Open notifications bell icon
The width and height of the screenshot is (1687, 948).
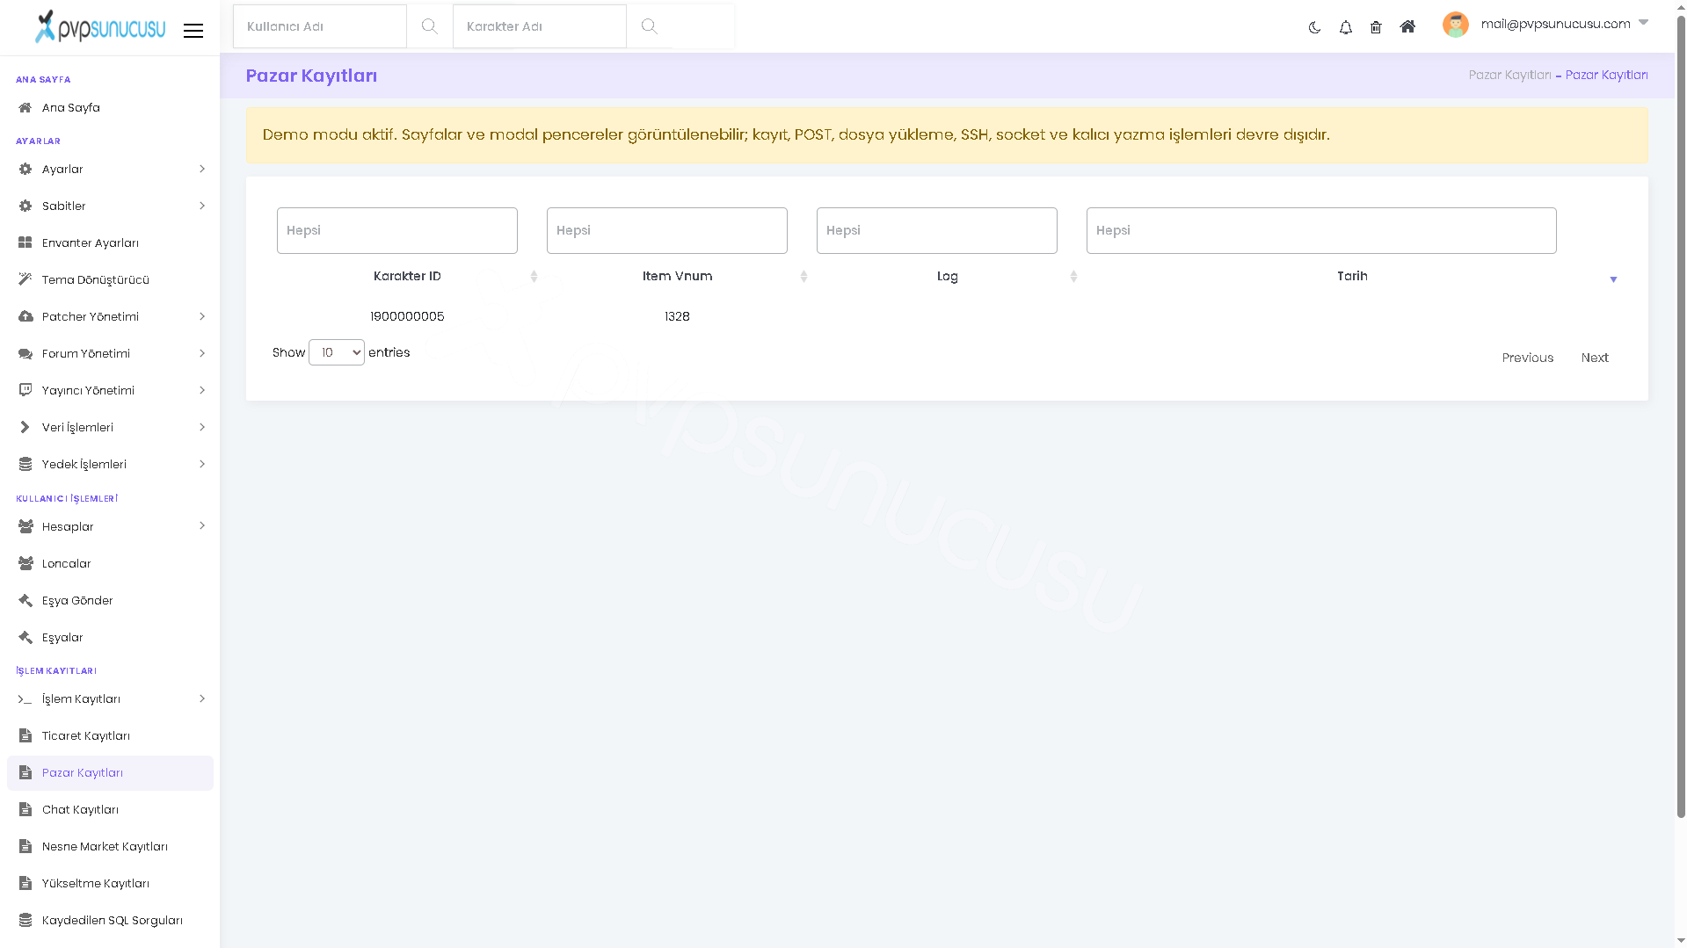(x=1345, y=27)
